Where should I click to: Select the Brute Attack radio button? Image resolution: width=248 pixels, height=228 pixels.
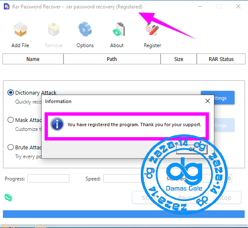[x=11, y=147]
